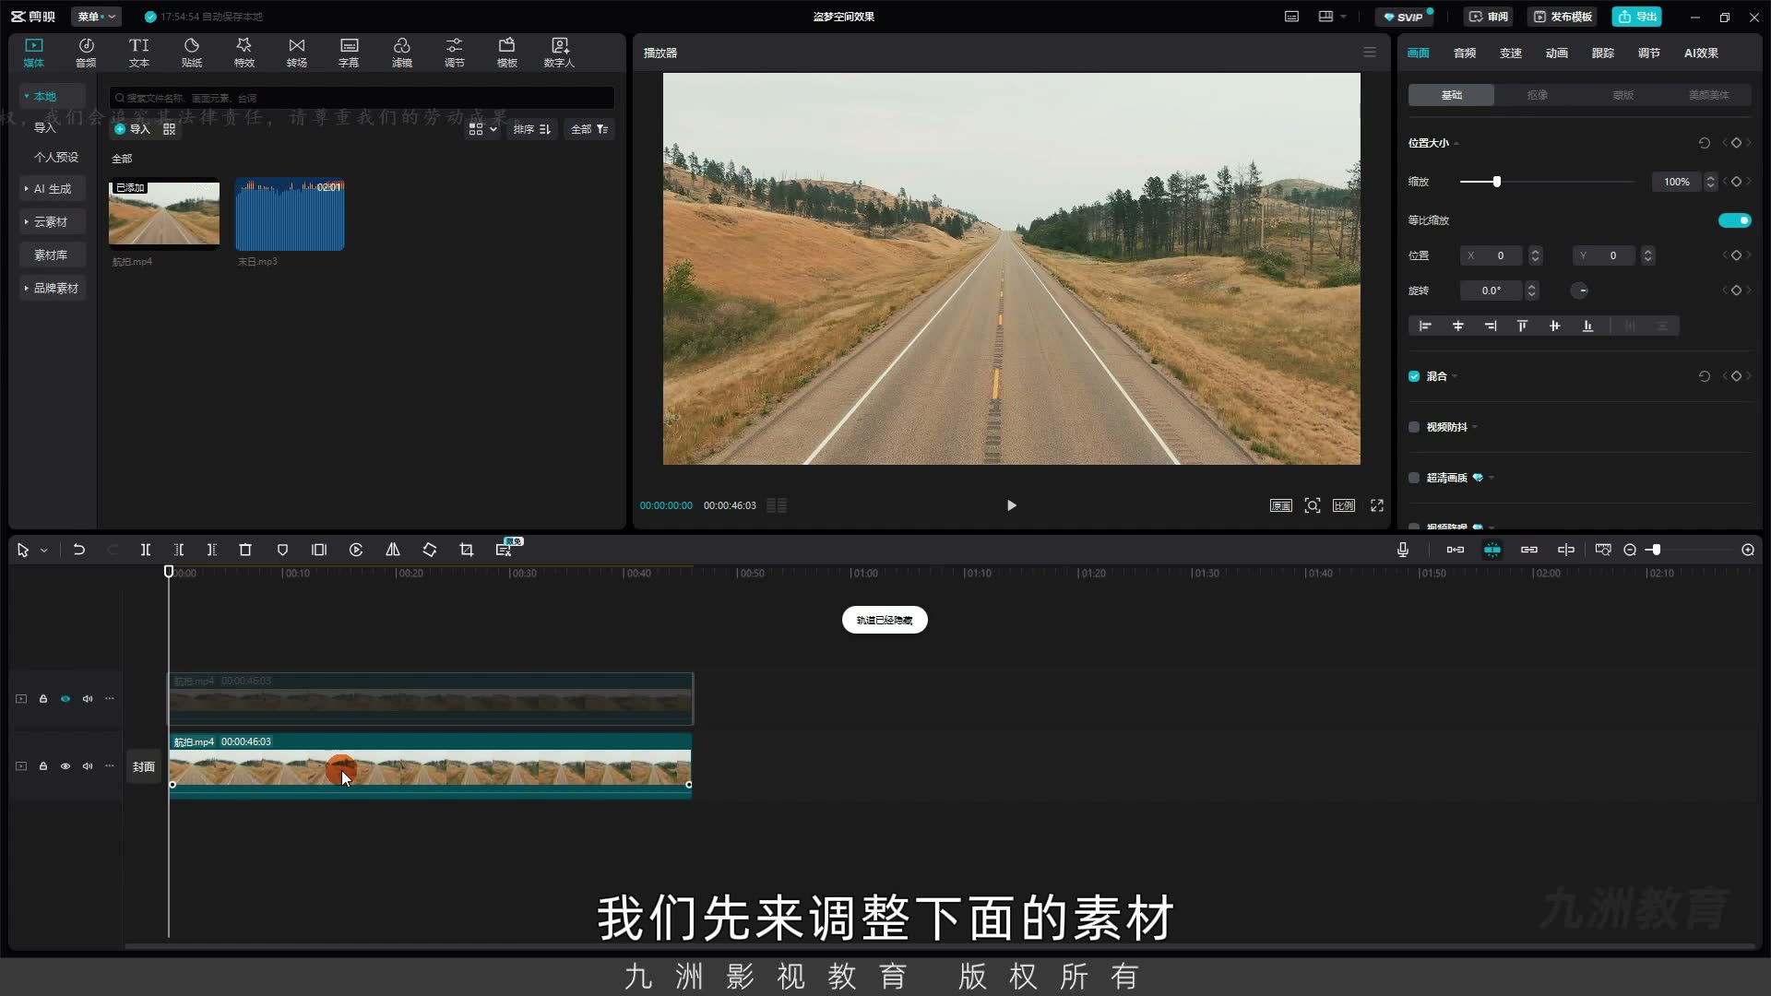Open the media view layout dropdown
This screenshot has height=996, width=1771.
pos(482,129)
